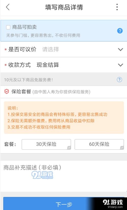Click the 91游戏 watermark logo in description area
Viewport: 127px width, 210px height.
point(42,175)
